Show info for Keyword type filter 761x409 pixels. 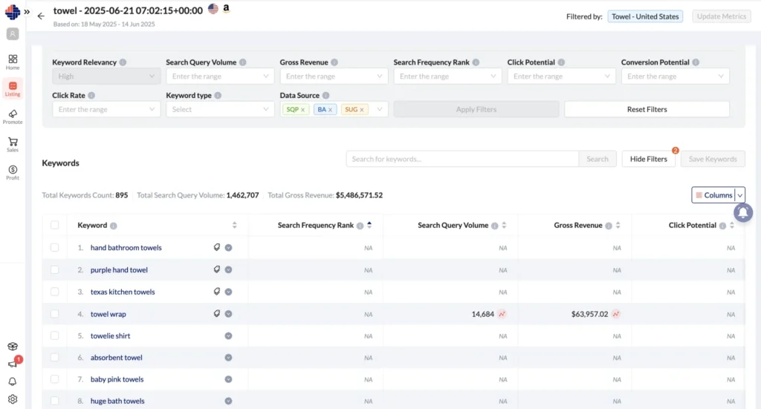218,96
